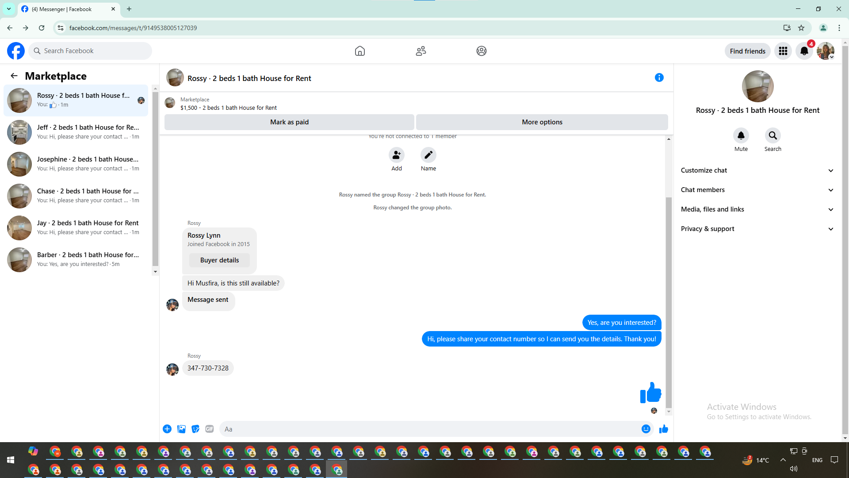
Task: Open the Friends icon in top navigation
Action: click(x=421, y=51)
